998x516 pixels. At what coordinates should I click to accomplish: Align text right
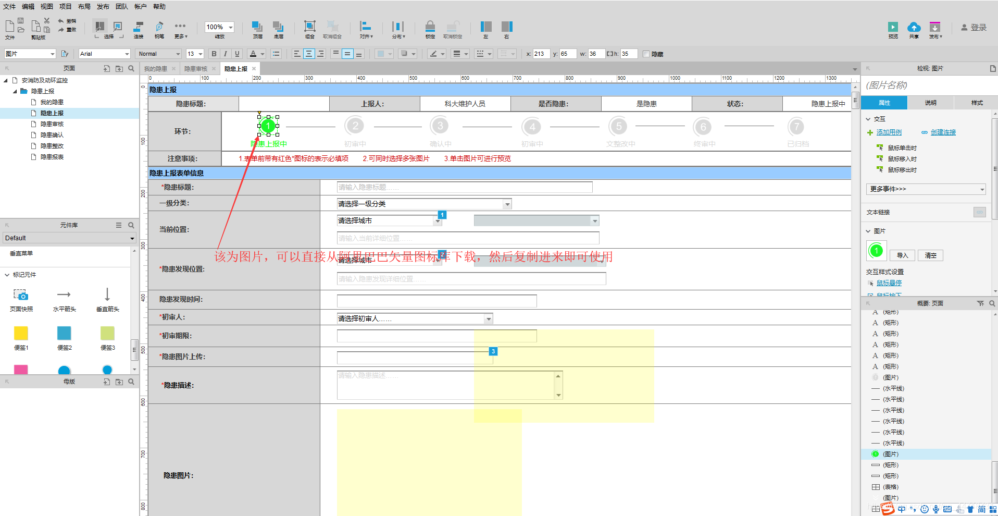pyautogui.click(x=321, y=54)
